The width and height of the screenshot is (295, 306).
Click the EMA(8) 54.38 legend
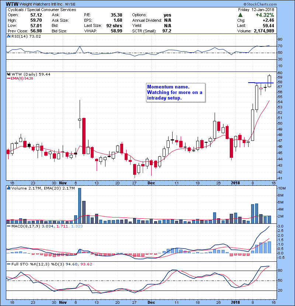point(20,79)
